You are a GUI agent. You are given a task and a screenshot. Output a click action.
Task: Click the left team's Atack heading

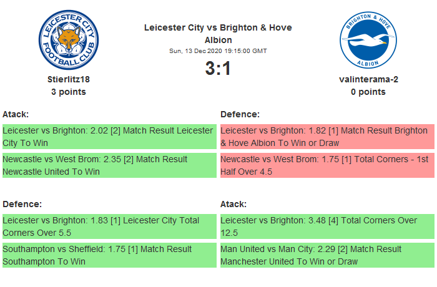16,114
